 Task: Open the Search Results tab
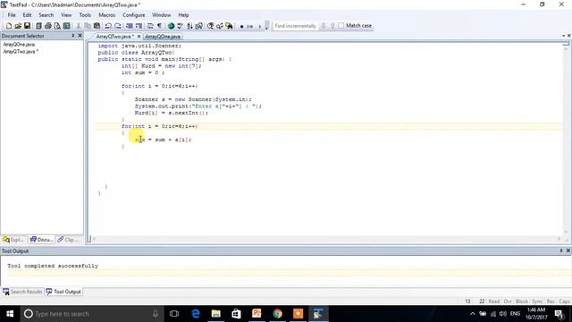(22, 292)
